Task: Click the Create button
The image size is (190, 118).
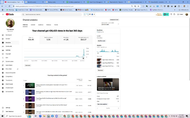Action: point(180,14)
